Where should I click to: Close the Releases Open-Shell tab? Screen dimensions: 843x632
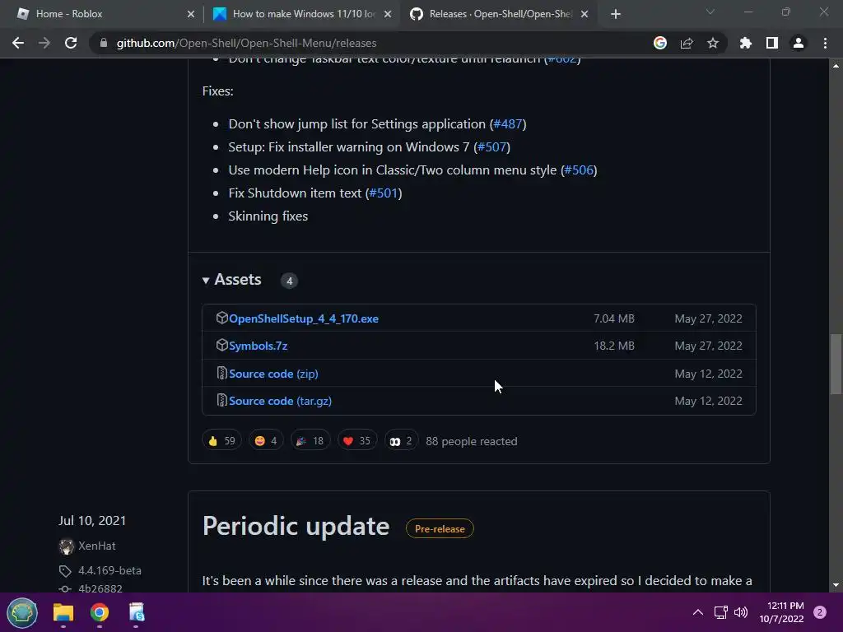(x=585, y=14)
